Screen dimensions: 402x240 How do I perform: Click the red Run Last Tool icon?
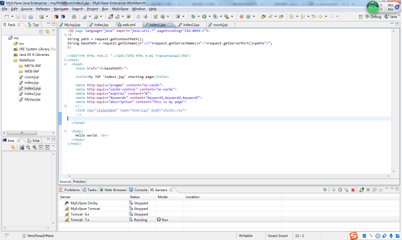[x=227, y=17]
